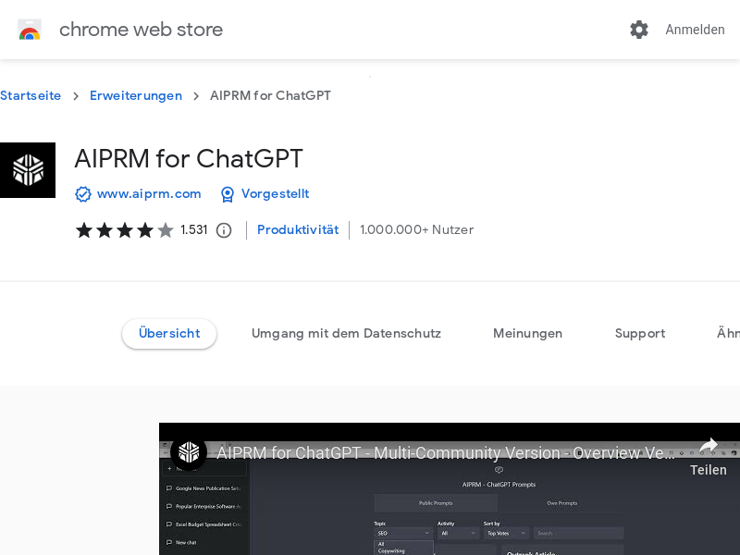Viewport: 740px width, 555px height.
Task: Click the AIPRM channel icon in video
Action: [x=189, y=452]
